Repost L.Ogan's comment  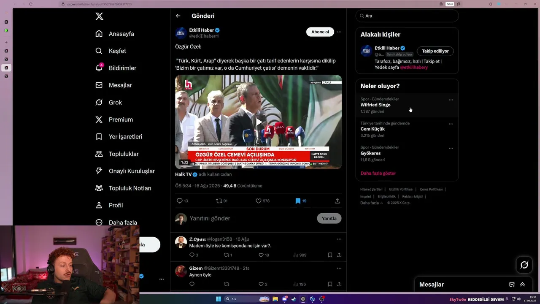pyautogui.click(x=228, y=255)
